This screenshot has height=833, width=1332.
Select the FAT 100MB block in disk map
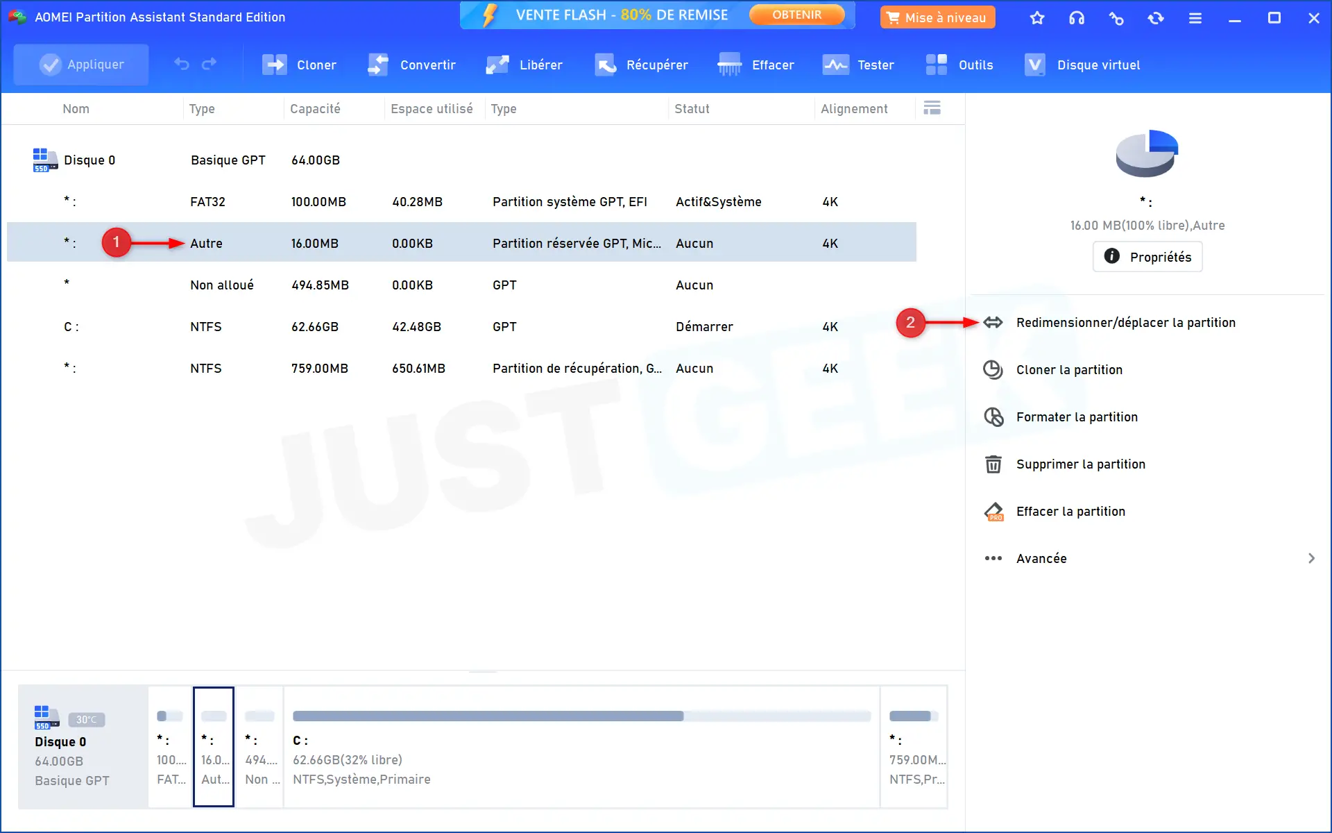pyautogui.click(x=171, y=747)
